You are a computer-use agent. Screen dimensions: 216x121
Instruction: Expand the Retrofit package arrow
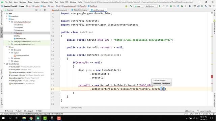[12, 33]
